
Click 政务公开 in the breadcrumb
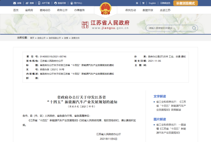coord(41,38)
